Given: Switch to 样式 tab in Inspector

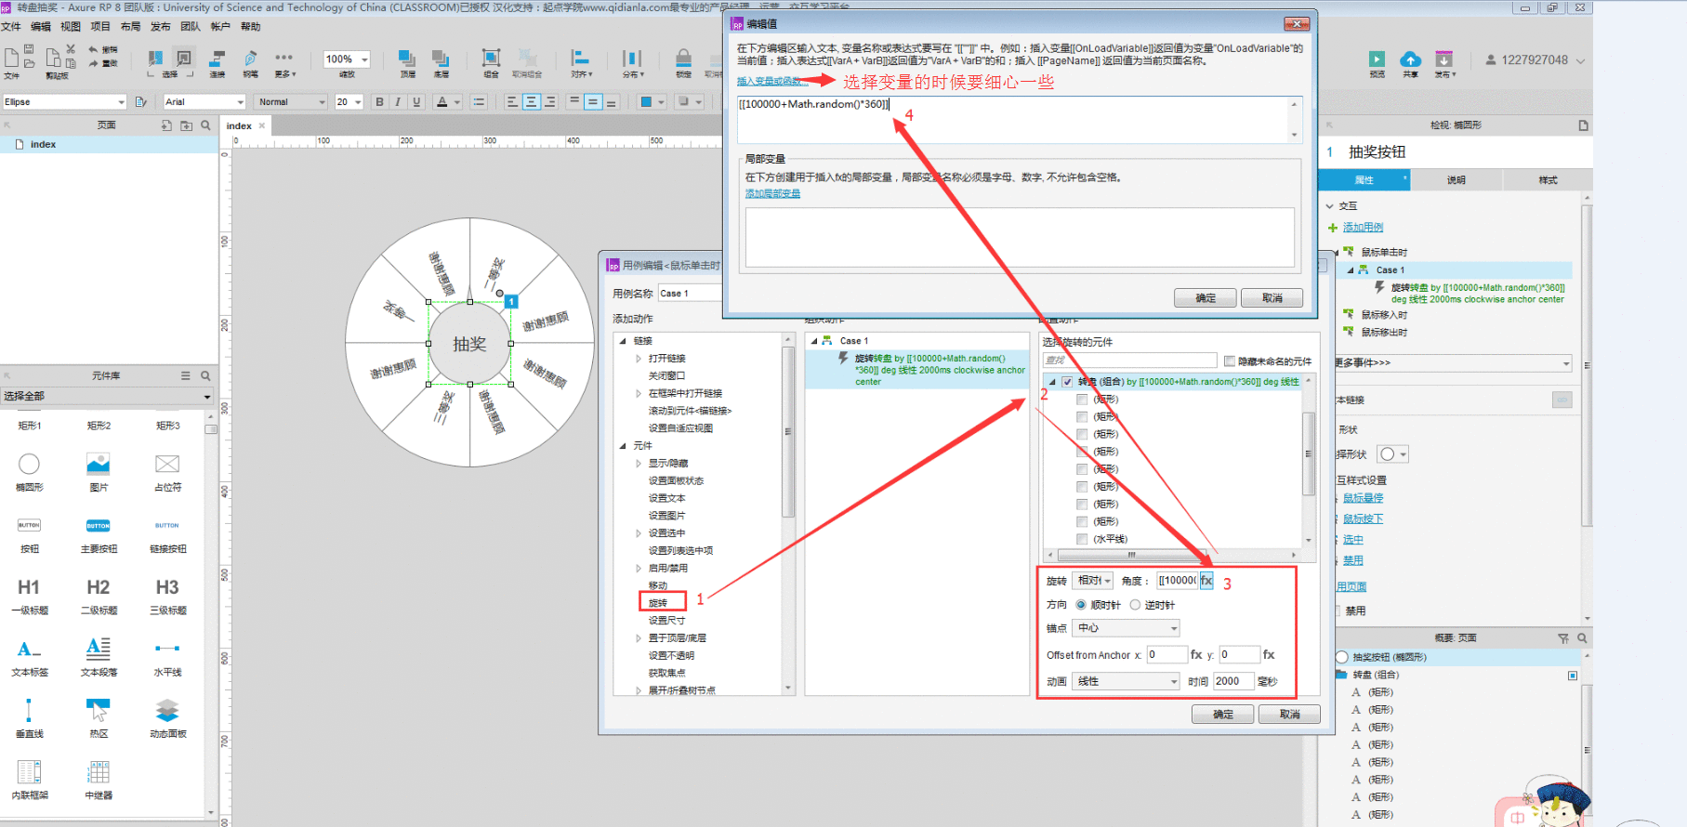Looking at the screenshot, I should 1548,180.
